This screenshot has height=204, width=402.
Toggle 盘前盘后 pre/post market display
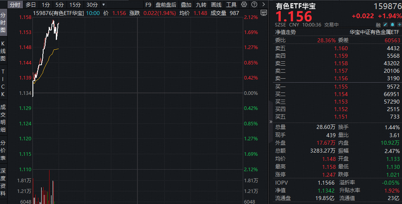click(166, 5)
